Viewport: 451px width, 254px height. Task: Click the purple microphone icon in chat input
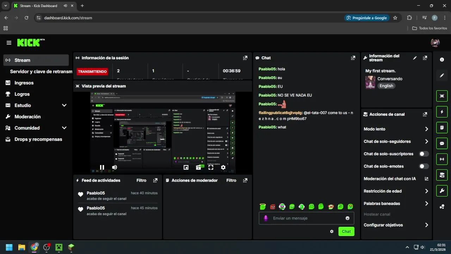(266, 218)
